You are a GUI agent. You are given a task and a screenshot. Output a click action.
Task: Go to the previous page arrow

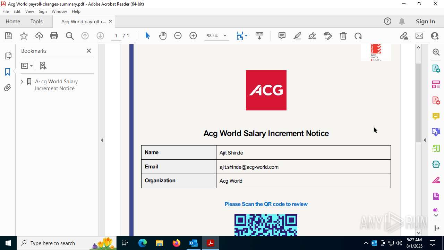[85, 36]
